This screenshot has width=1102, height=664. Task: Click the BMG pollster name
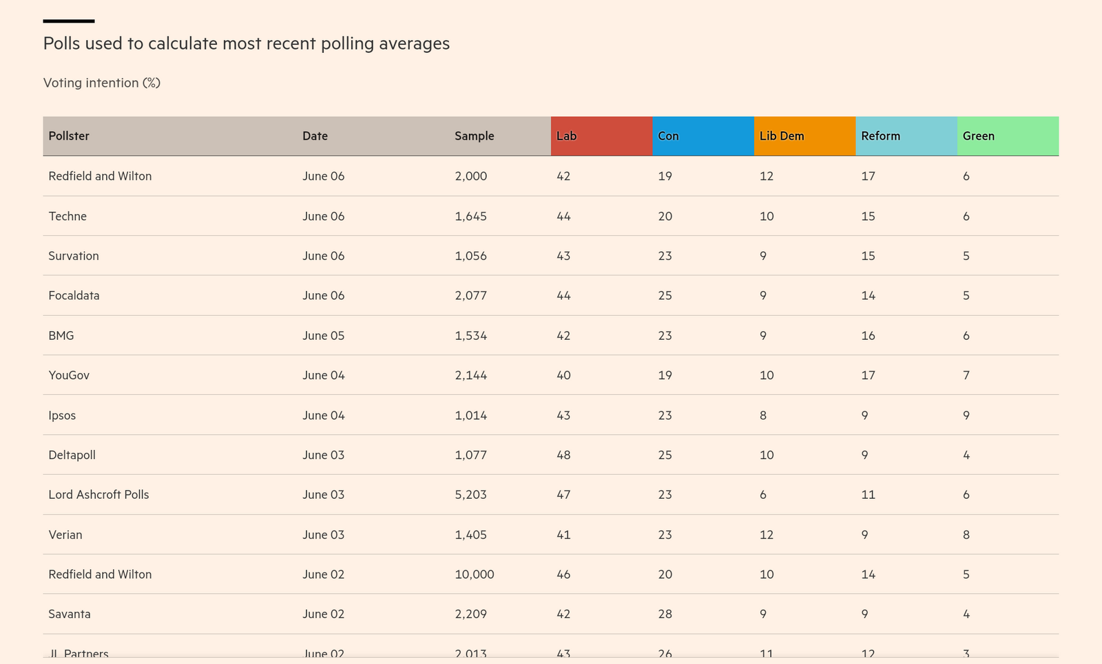click(x=61, y=336)
